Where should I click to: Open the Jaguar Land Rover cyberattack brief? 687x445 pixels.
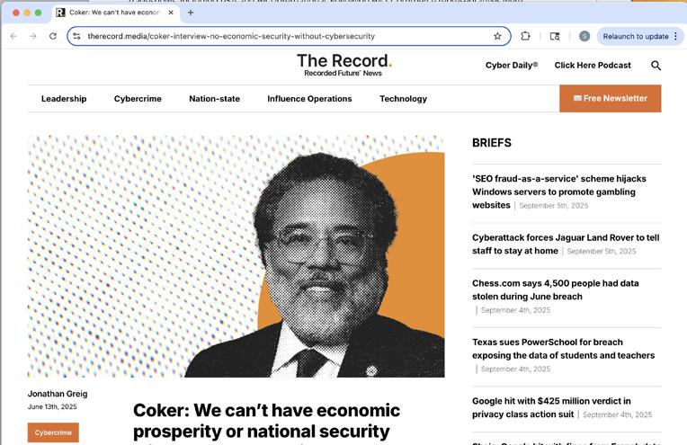click(x=566, y=244)
